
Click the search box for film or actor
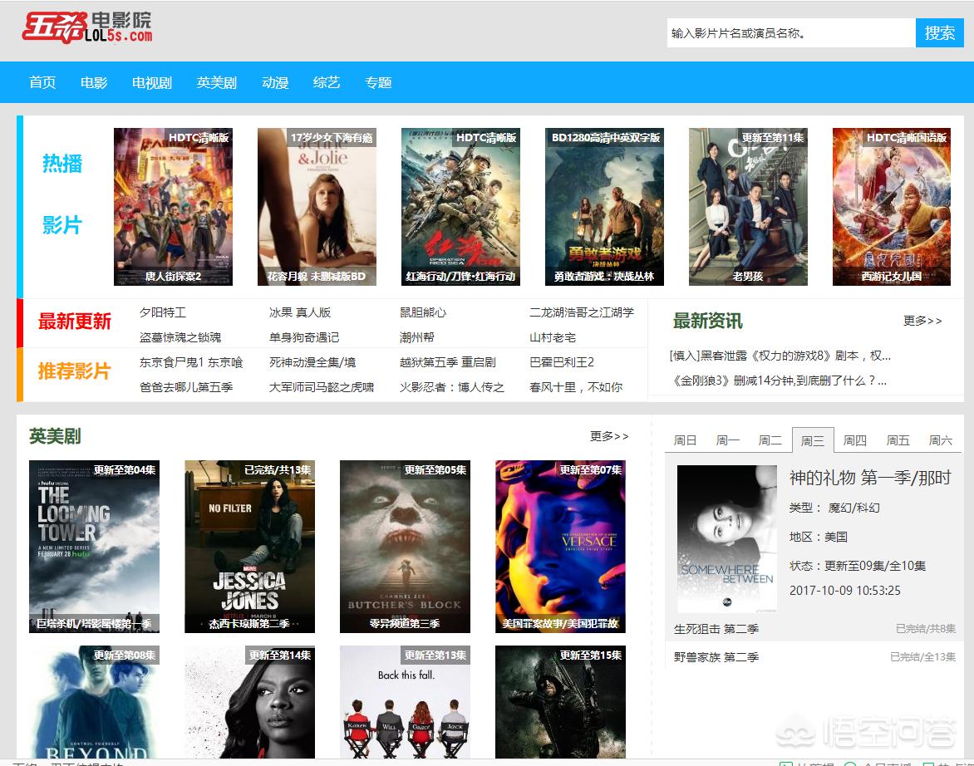(791, 33)
